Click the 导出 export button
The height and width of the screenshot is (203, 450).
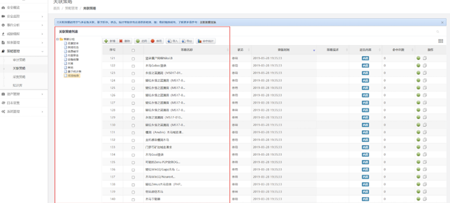pos(187,41)
